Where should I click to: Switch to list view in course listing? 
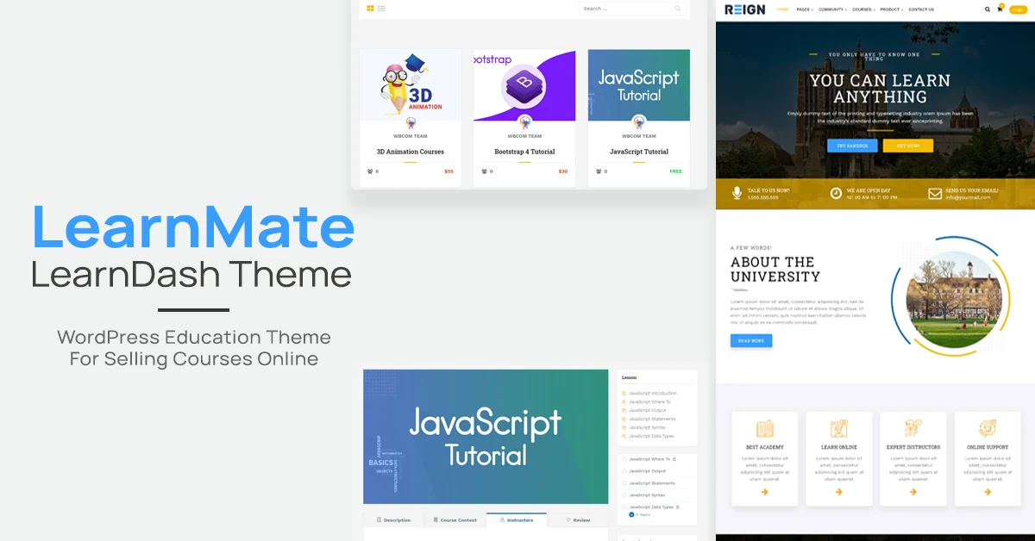381,9
